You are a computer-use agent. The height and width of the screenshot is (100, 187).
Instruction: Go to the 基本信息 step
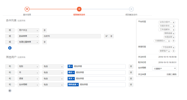pos(27,9)
